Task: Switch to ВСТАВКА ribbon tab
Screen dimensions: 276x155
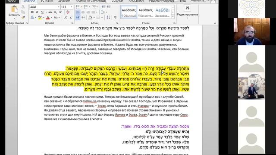Action: [x=47, y=1]
